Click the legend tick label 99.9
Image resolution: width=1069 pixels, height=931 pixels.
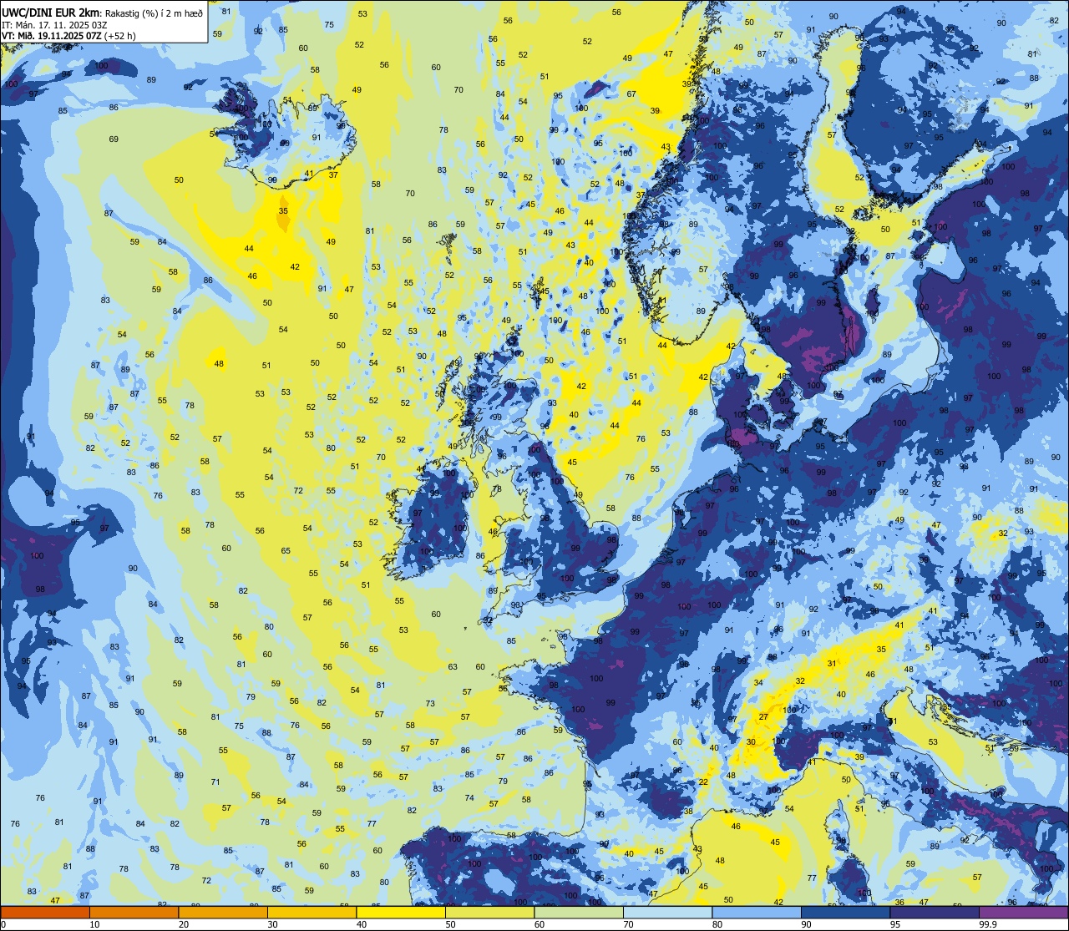tap(989, 924)
